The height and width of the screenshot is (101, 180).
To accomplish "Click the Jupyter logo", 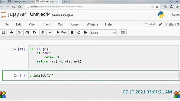I will click(13, 15).
